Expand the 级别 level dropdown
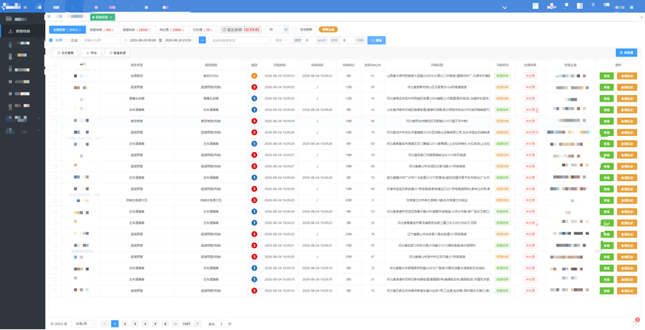This screenshot has height=330, width=645. 281,40
